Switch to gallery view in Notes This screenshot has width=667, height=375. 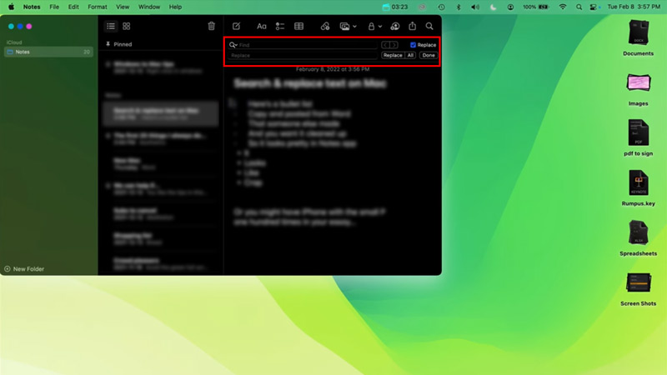point(127,27)
